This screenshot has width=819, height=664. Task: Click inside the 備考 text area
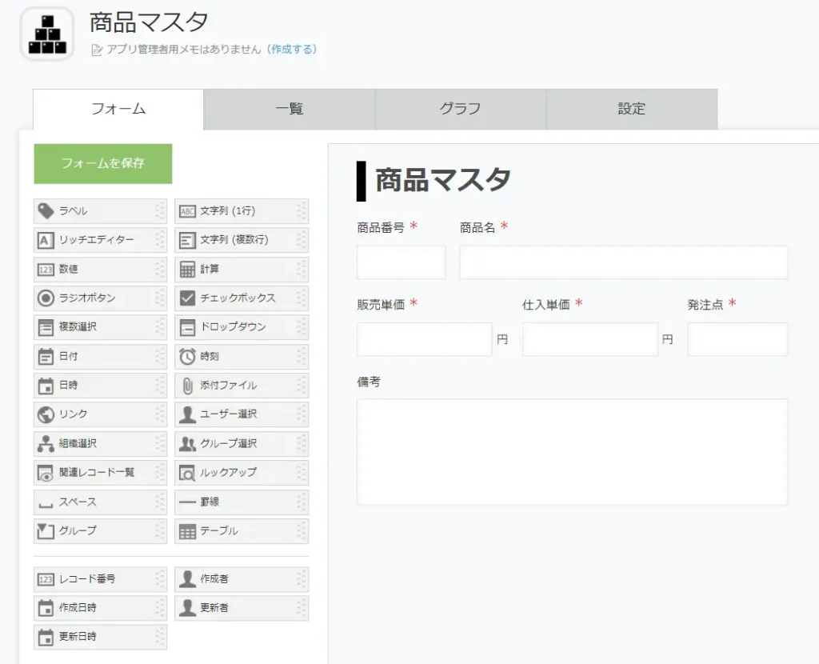[x=573, y=452]
